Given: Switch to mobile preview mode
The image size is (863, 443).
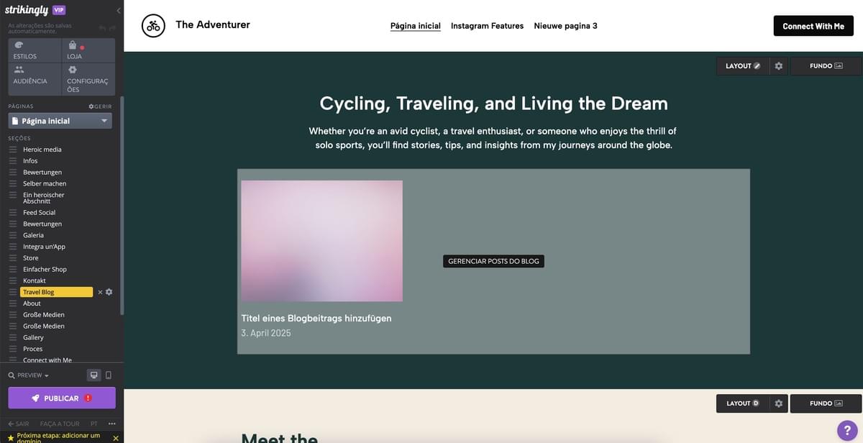Looking at the screenshot, I should click(x=109, y=375).
